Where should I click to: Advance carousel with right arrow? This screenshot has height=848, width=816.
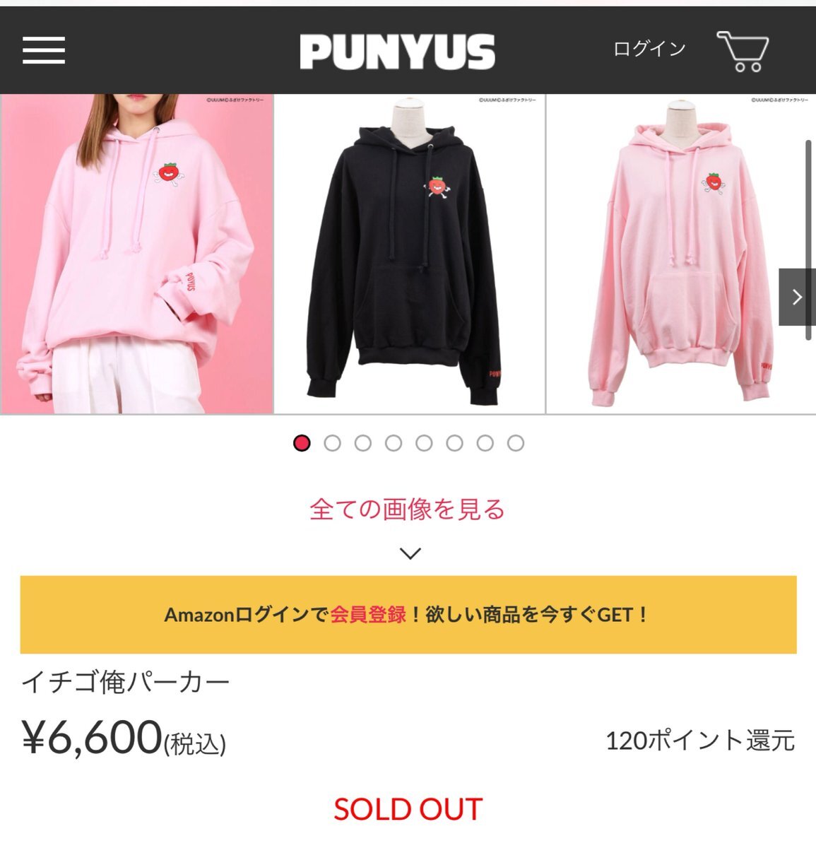(x=796, y=297)
